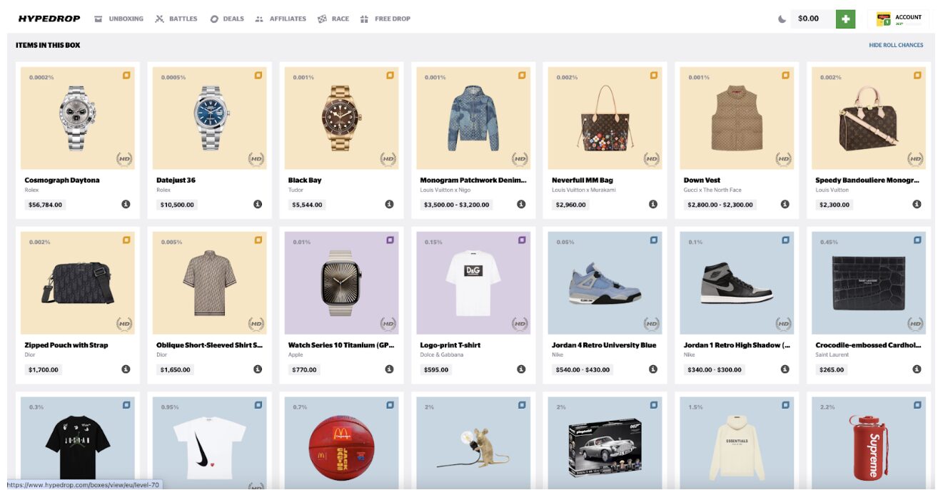This screenshot has height=490, width=938.
Task: Open info icon for Oblique Short-Sleeved Shirt
Action: pos(258,369)
